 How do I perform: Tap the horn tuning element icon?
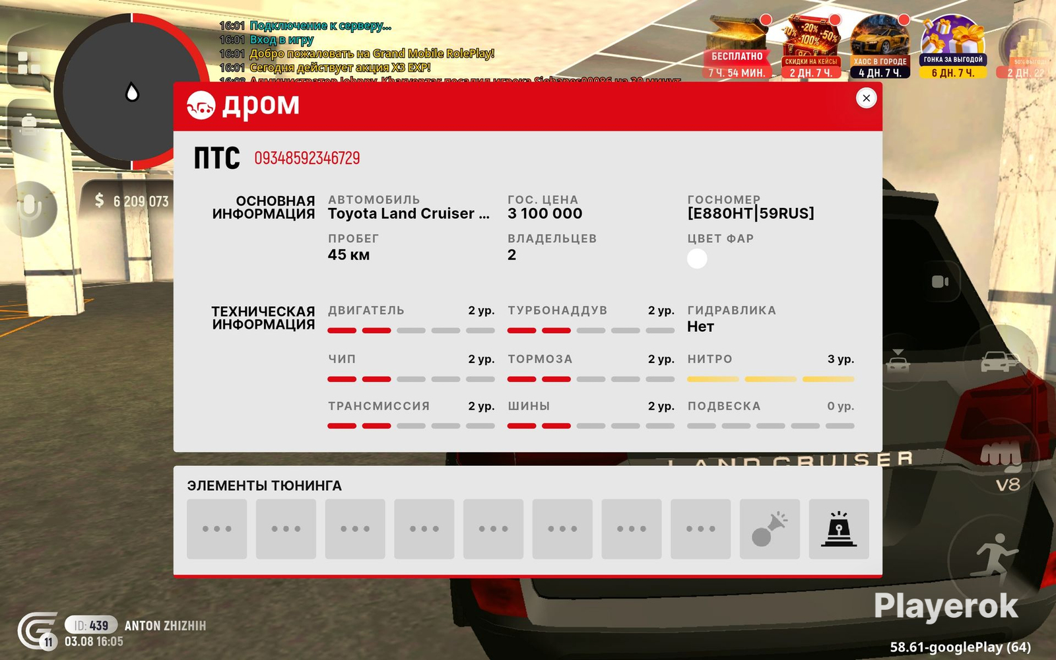[x=770, y=529]
